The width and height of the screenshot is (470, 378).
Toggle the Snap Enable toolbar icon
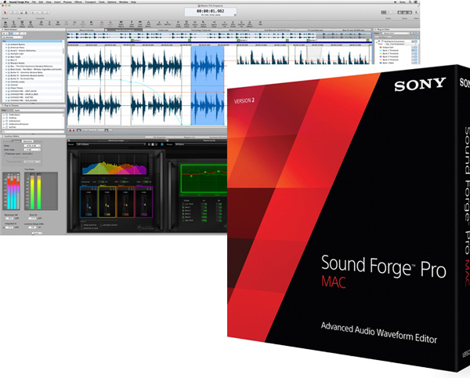[x=178, y=24]
